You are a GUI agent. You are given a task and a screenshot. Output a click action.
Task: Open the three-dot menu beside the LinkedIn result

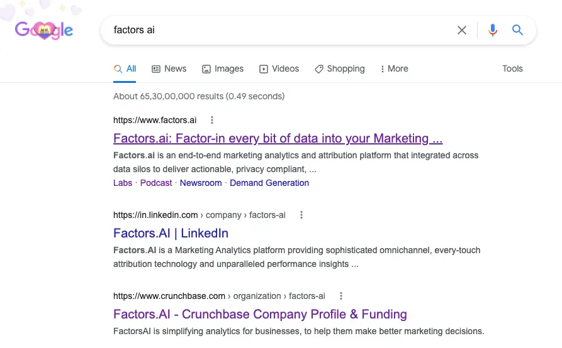301,215
